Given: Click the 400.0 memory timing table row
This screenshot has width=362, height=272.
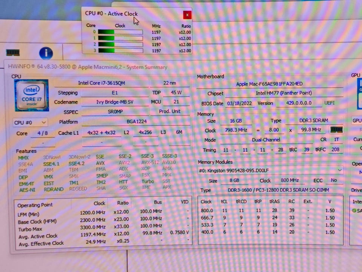Looking at the screenshot, I should pyautogui.click(x=270, y=232).
